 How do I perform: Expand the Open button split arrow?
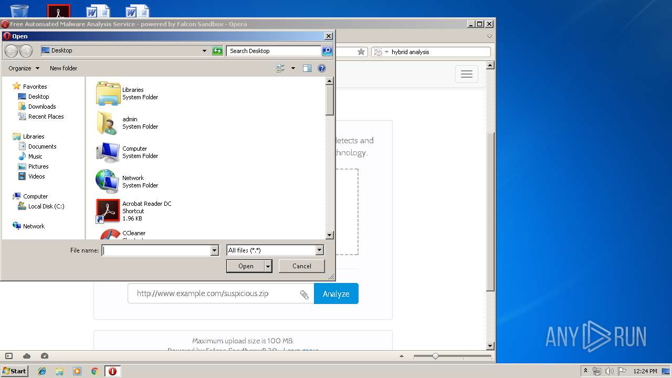[x=269, y=266]
